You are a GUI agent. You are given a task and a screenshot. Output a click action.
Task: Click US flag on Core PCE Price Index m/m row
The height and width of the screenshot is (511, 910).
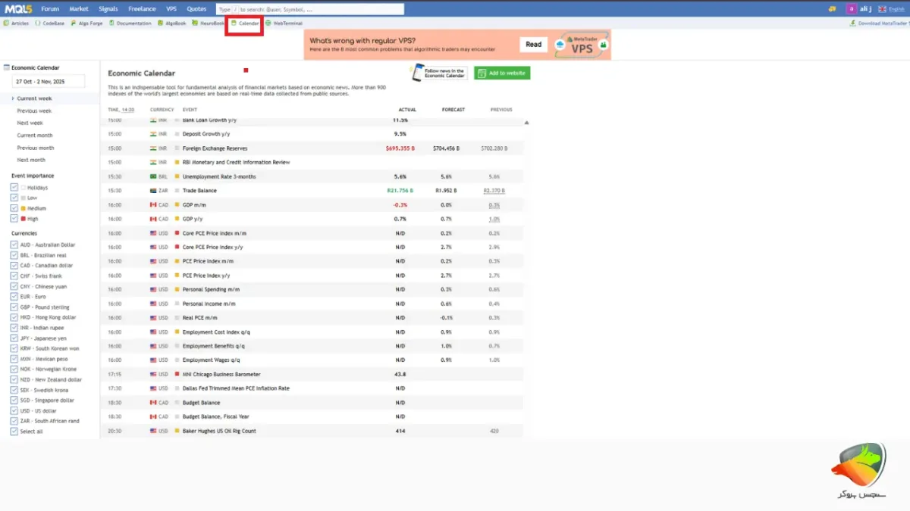click(x=153, y=233)
